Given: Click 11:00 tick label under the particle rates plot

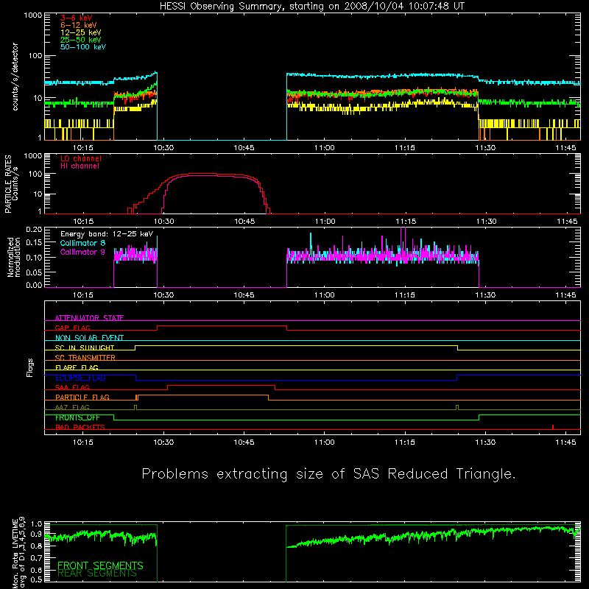Looking at the screenshot, I should click(325, 222).
